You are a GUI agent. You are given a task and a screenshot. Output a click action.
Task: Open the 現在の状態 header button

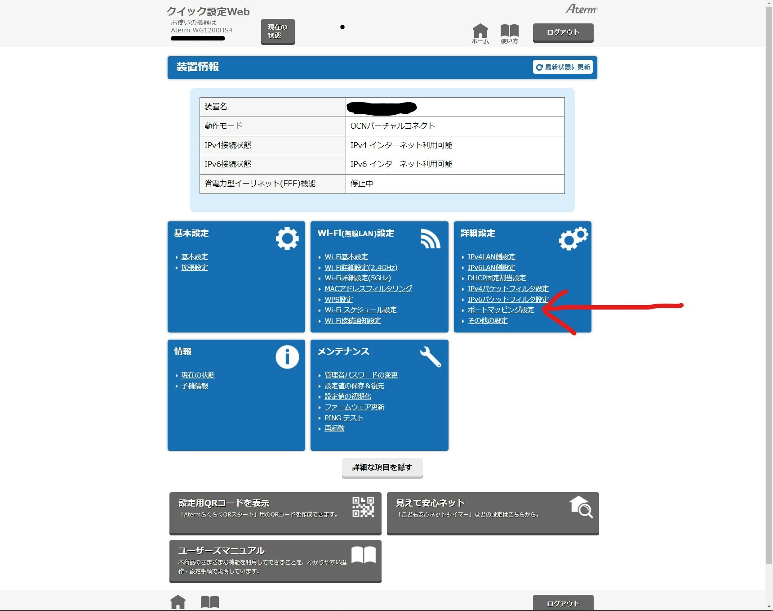pyautogui.click(x=278, y=31)
